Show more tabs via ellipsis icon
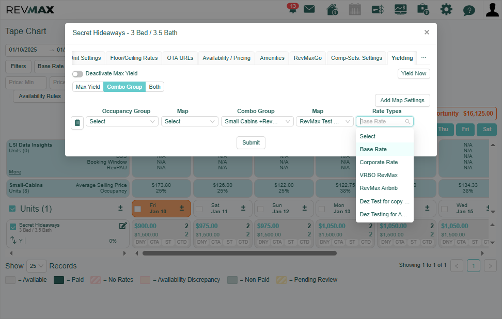The height and width of the screenshot is (319, 502). 423,58
